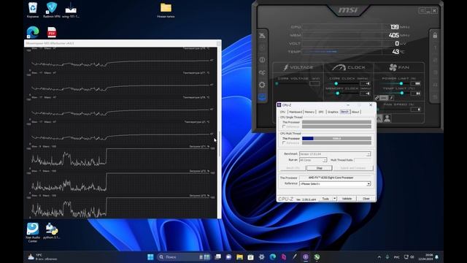The width and height of the screenshot is (467, 263).
Task: Click the CPU-Z purple icon on taskbar
Action: pyautogui.click(x=306, y=257)
